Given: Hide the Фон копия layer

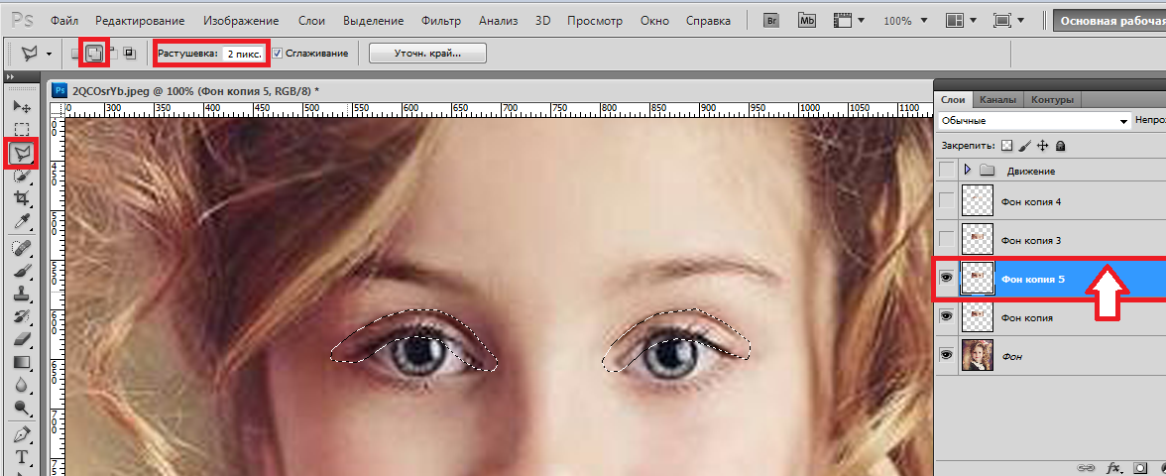Looking at the screenshot, I should click(x=947, y=317).
